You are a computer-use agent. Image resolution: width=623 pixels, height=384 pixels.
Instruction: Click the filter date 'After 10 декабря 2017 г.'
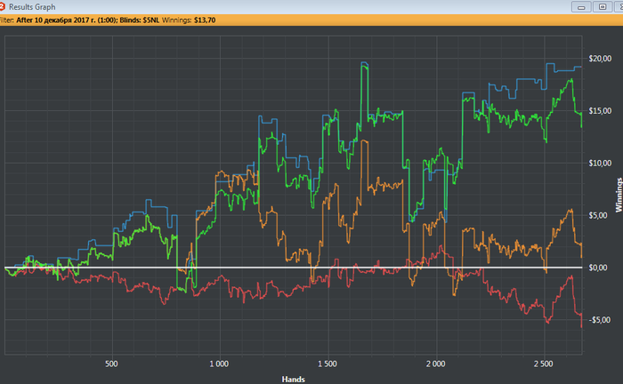[x=55, y=20]
